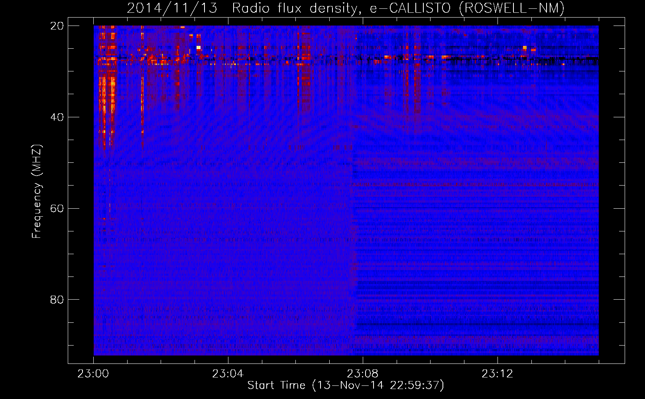
Task: Click the narrow vertical burst streak near 23:01
Action: [x=142, y=88]
